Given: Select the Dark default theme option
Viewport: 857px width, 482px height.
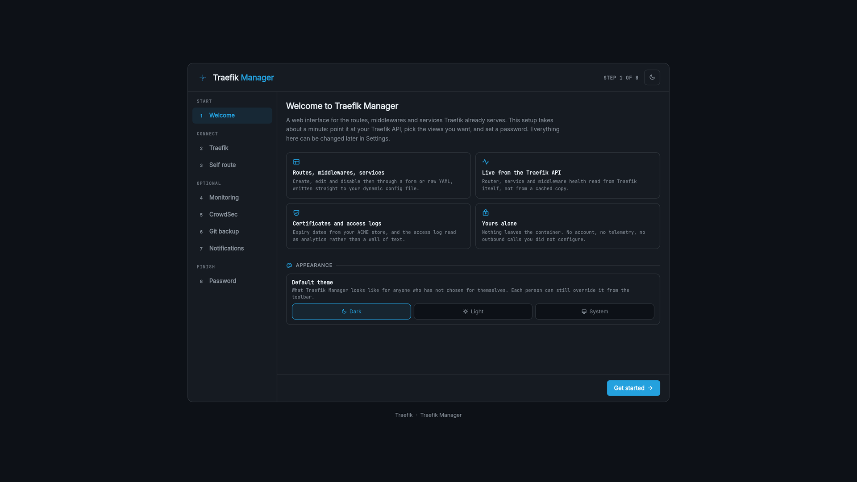Looking at the screenshot, I should (x=351, y=312).
